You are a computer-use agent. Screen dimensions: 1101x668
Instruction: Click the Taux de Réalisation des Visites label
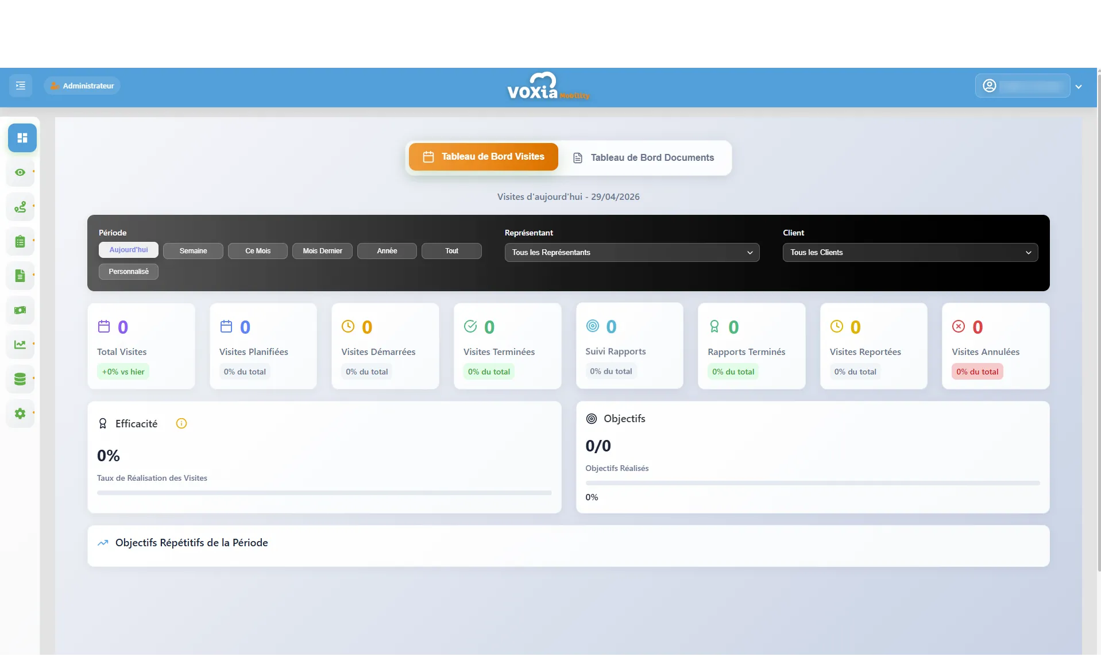click(152, 478)
